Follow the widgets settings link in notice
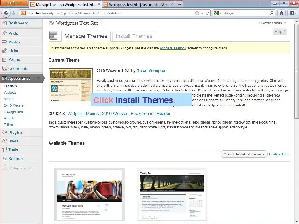Image resolution: width=299 pixels, height=224 pixels. coord(173,48)
